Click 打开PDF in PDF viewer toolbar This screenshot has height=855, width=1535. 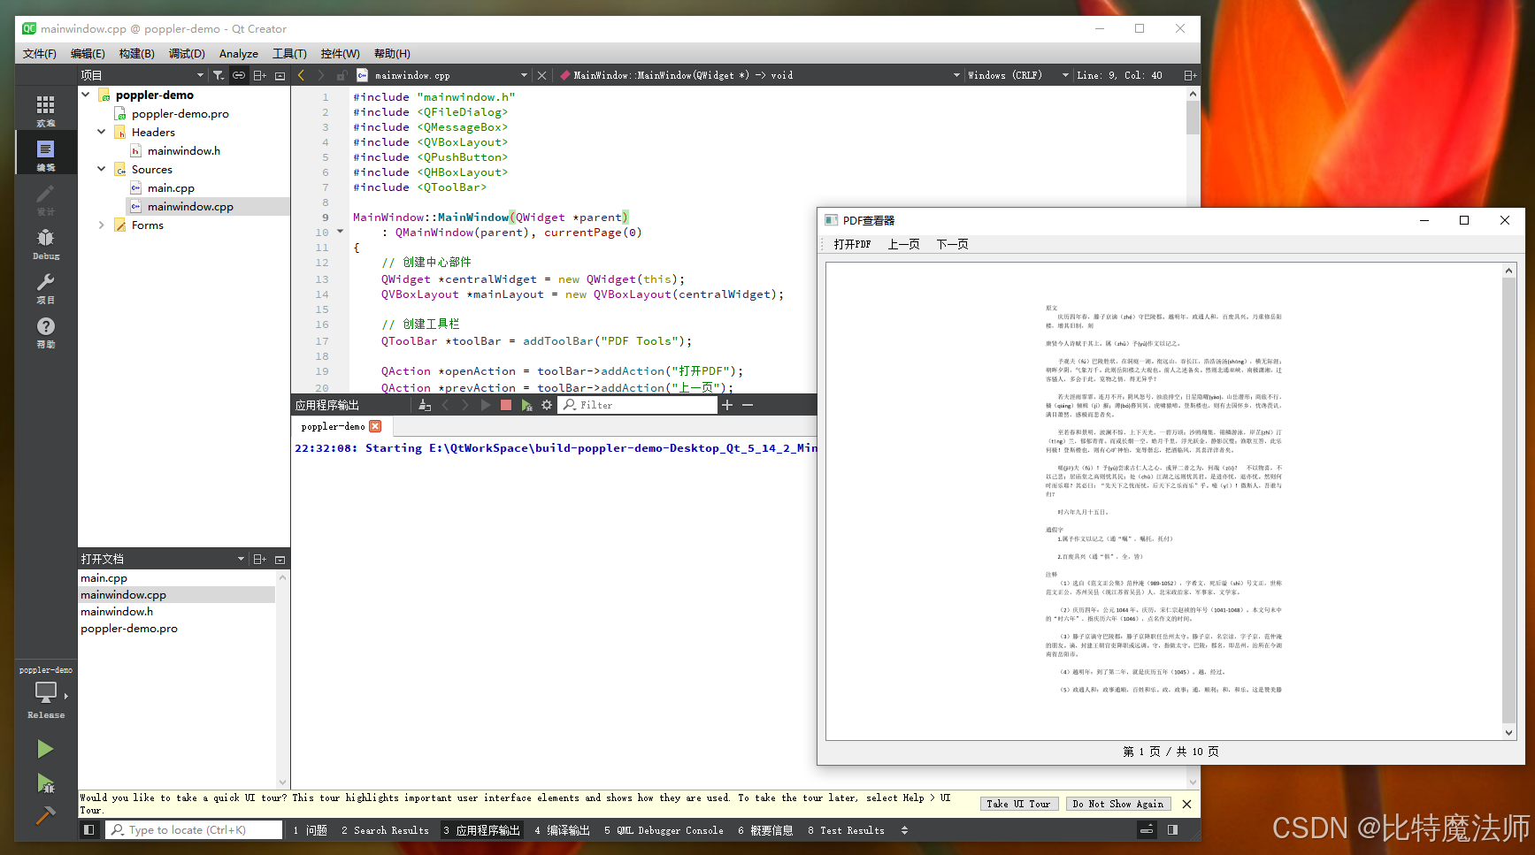tap(852, 244)
